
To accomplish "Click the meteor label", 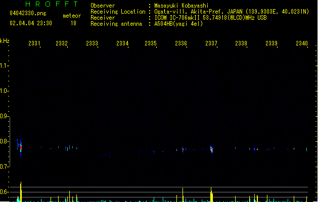I will (72, 16).
